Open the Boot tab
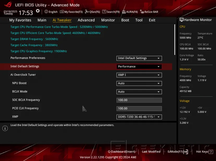The height and width of the screenshot is (161, 216). (x=125, y=20)
